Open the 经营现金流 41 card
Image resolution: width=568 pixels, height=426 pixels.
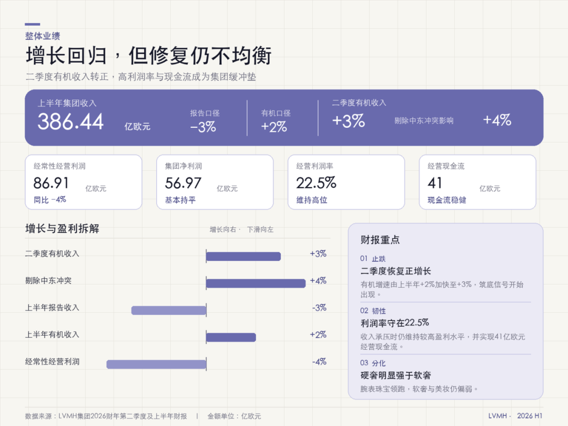478,182
